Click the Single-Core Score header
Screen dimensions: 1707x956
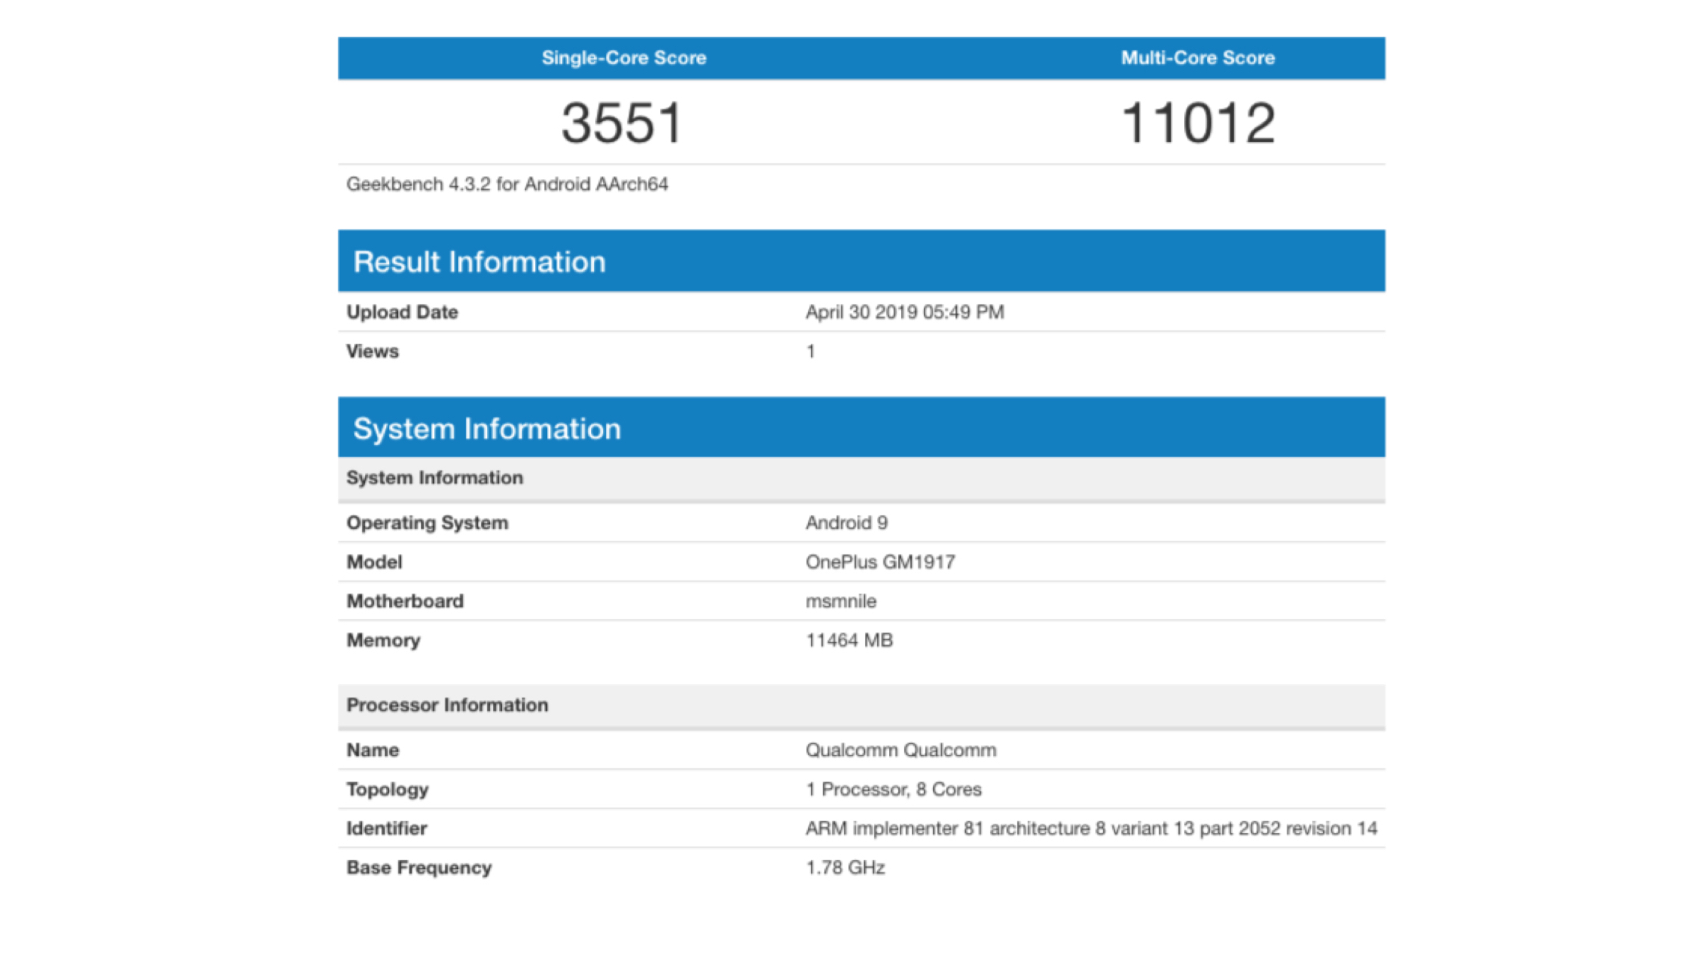(x=624, y=58)
